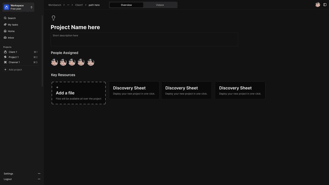Screen dimensions: 329x185
Task: Click the Client 1 project icon
Action: (x=5, y=52)
